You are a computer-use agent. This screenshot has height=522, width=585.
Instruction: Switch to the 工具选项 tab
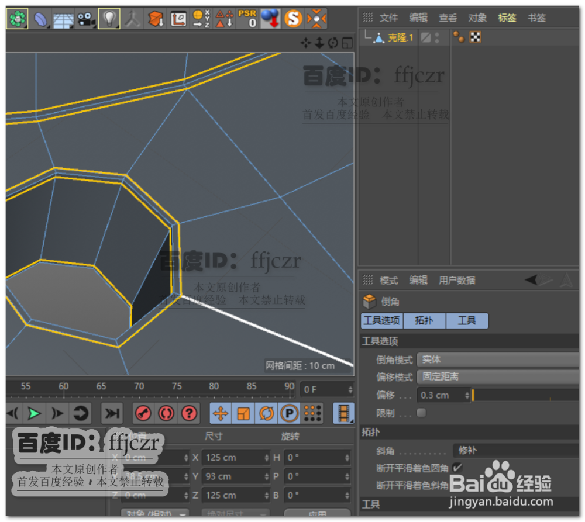381,321
